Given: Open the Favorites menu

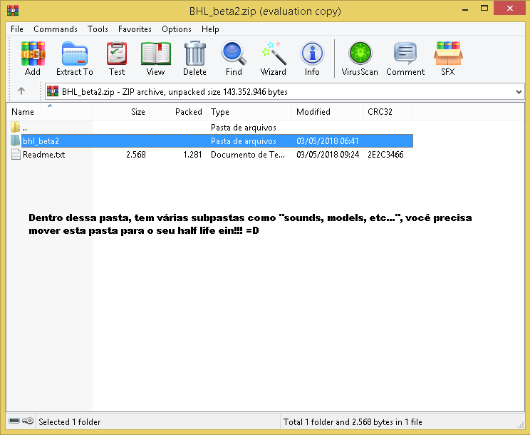Looking at the screenshot, I should coord(135,29).
